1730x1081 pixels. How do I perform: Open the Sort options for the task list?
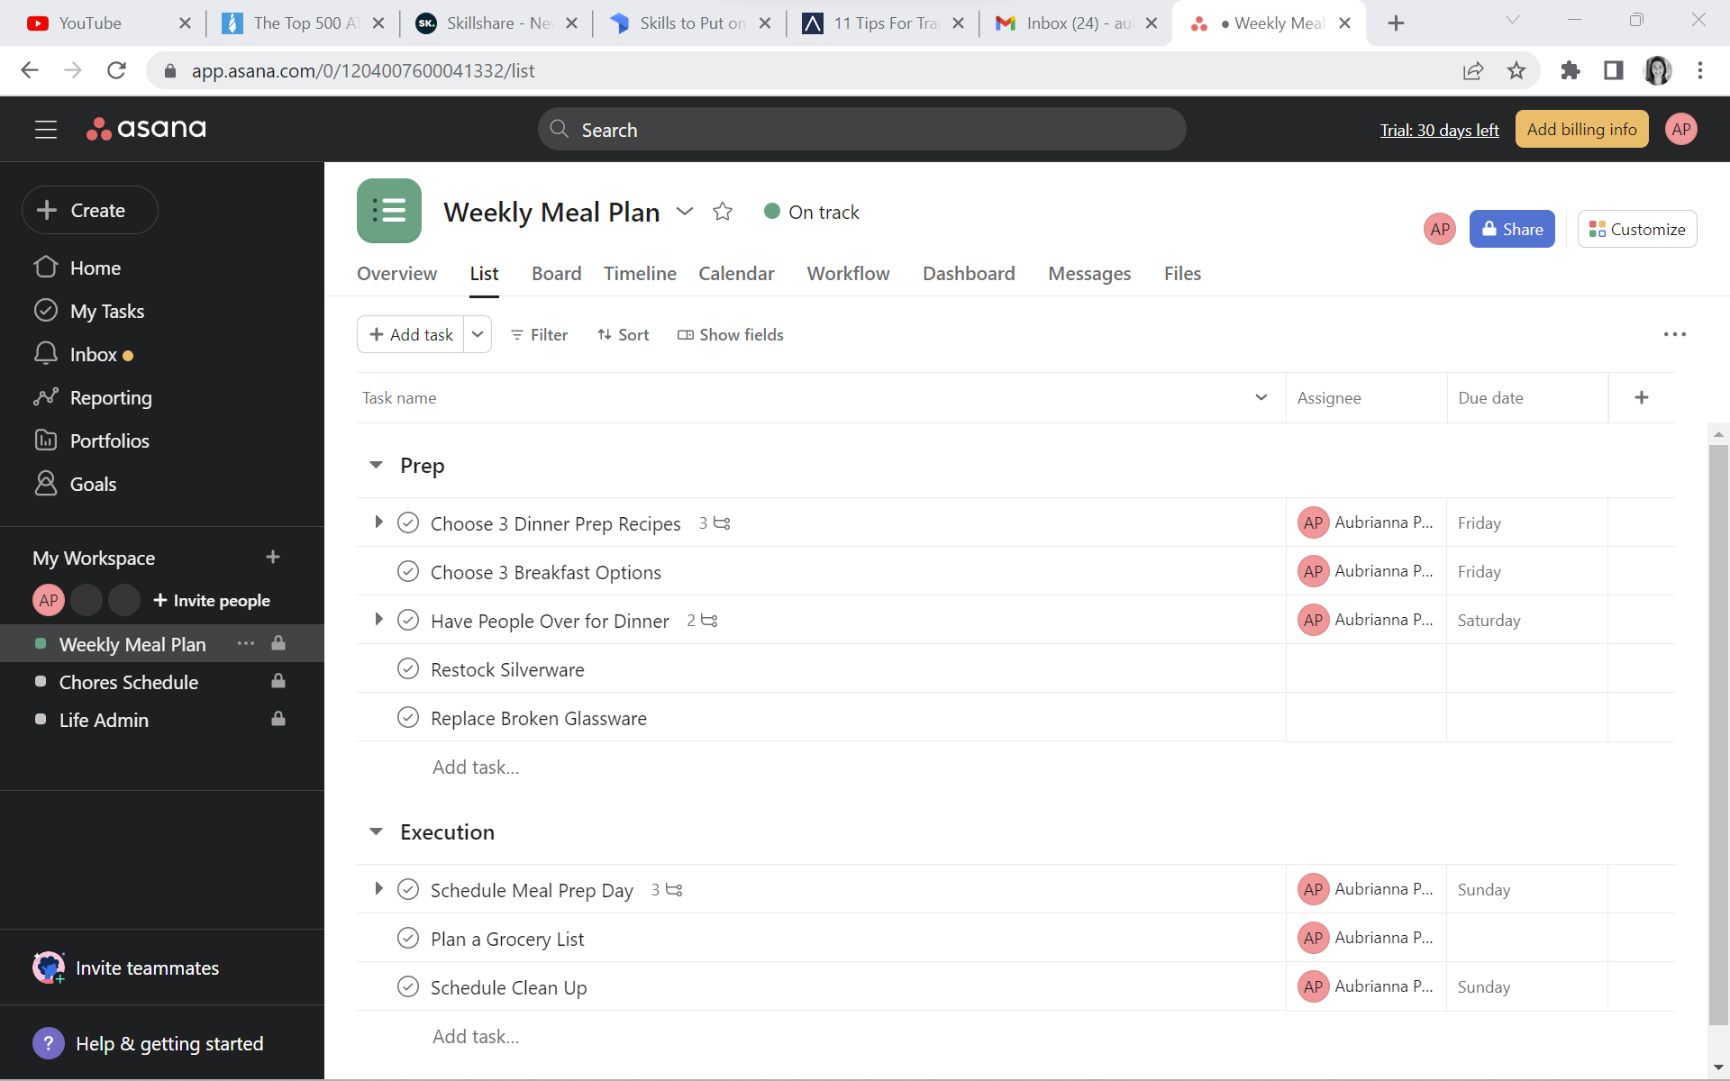point(623,334)
